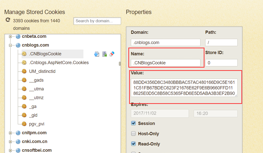Select the __gads cookie entry

pyautogui.click(x=36, y=80)
